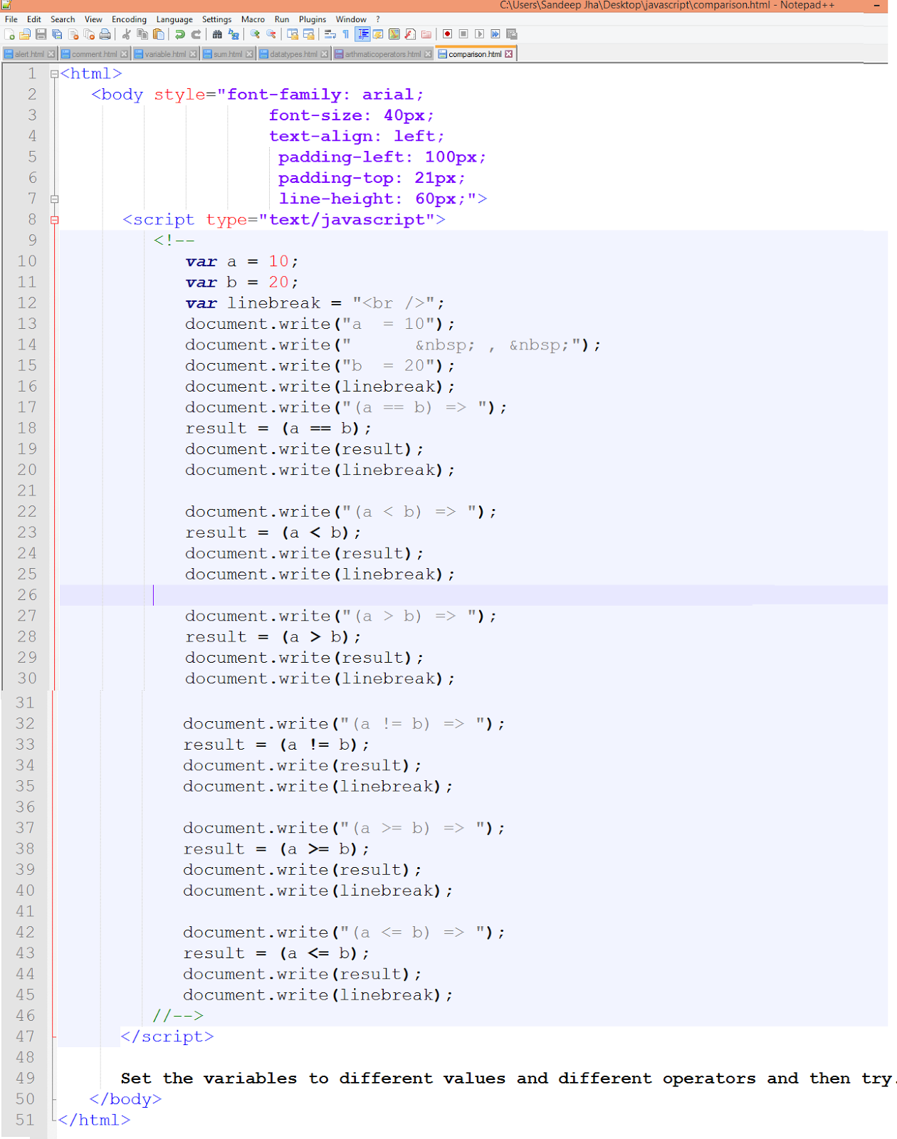Switch to the arthmaticoperators.html tab
Screen dimensions: 897x1139
tap(383, 54)
